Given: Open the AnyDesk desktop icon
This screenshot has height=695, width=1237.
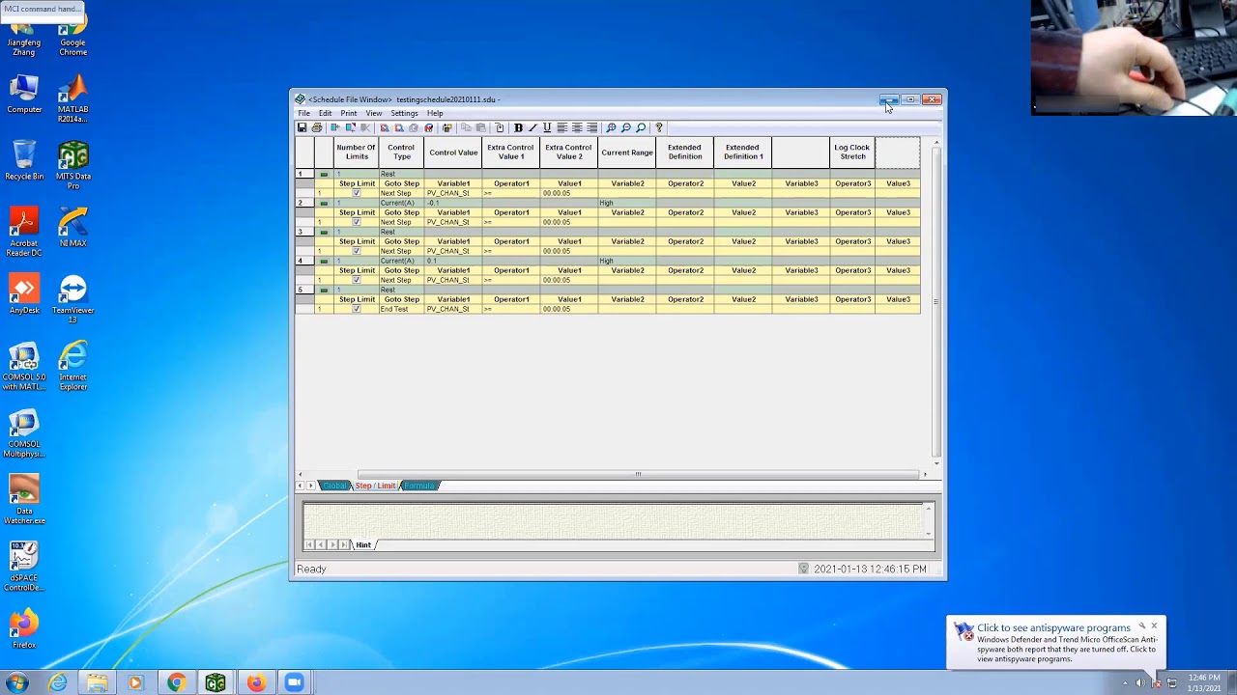Looking at the screenshot, I should pyautogui.click(x=24, y=294).
